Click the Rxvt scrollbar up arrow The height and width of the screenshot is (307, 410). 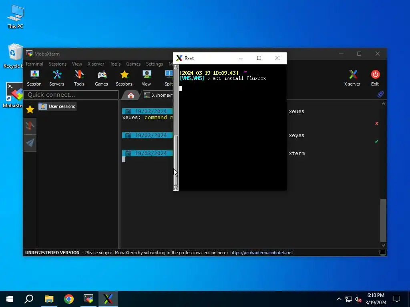176,67
